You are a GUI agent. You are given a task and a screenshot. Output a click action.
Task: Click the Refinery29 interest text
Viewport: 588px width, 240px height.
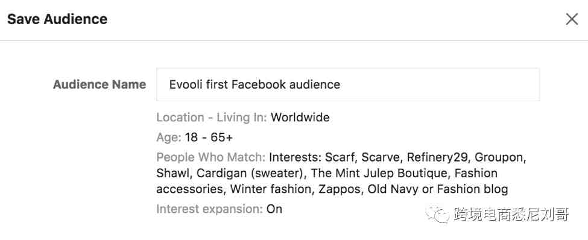(437, 157)
